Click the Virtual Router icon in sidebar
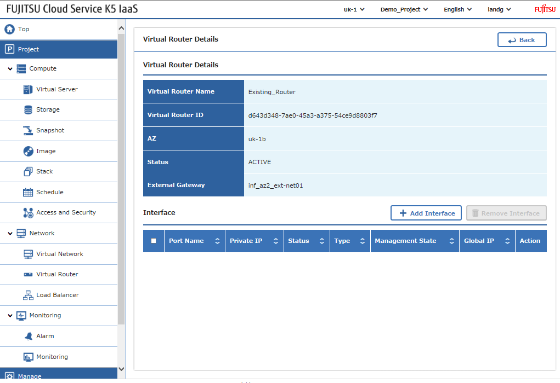 [28, 274]
